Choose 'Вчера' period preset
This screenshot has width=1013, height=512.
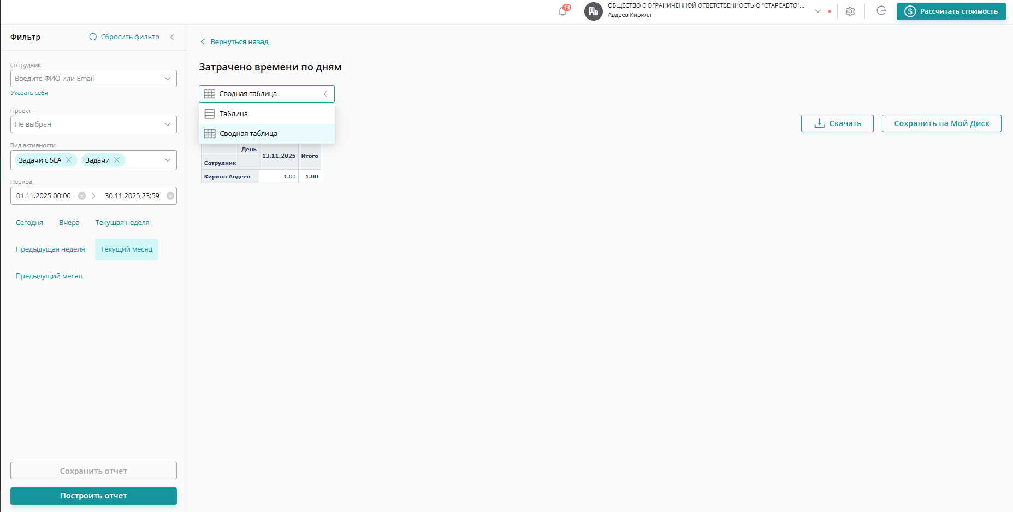click(x=69, y=223)
